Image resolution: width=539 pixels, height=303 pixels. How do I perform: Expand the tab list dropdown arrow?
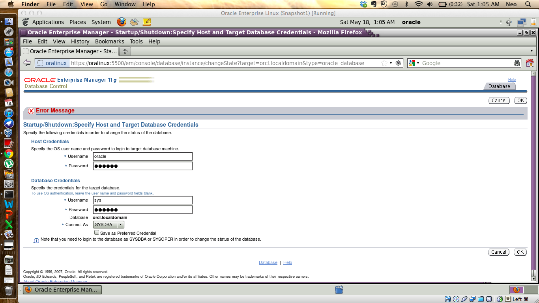532,51
